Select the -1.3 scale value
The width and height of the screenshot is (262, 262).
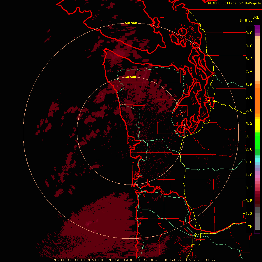pyautogui.click(x=248, y=214)
